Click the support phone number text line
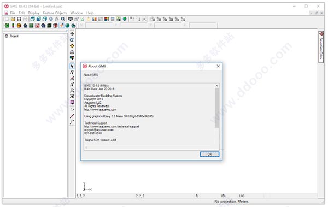328x207 pixels. (x=93, y=133)
